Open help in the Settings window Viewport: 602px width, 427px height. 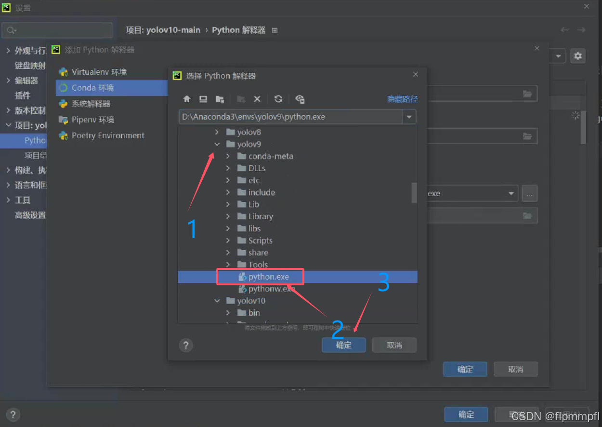(x=13, y=414)
